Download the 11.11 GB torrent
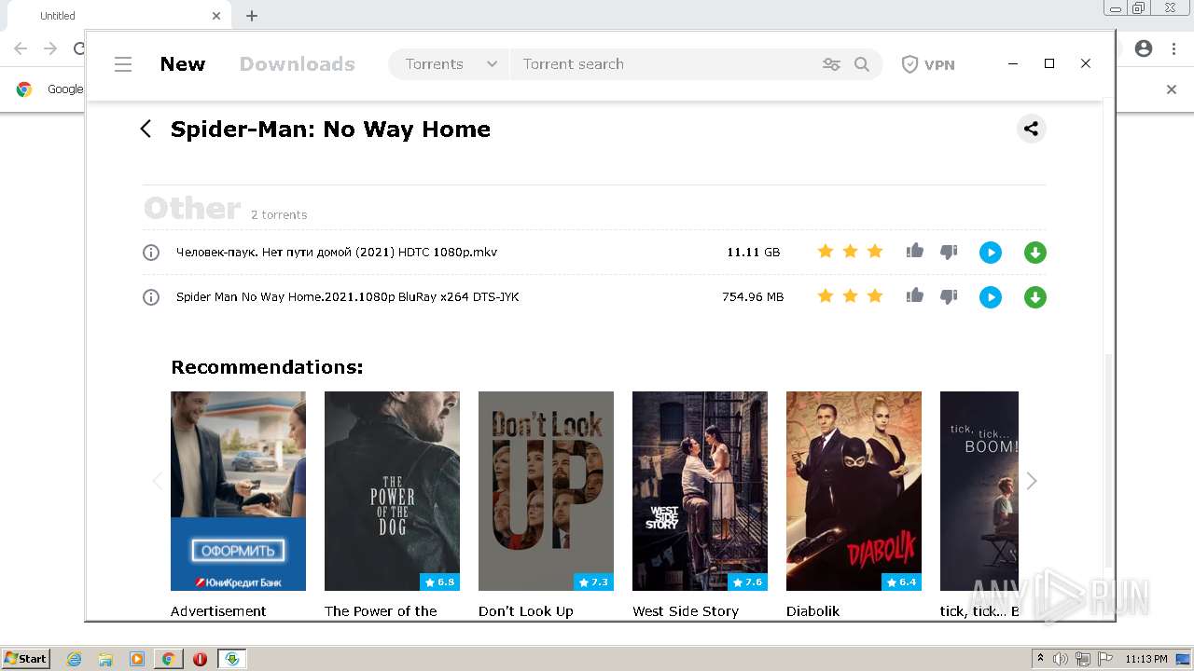The height and width of the screenshot is (671, 1194). (x=1035, y=253)
